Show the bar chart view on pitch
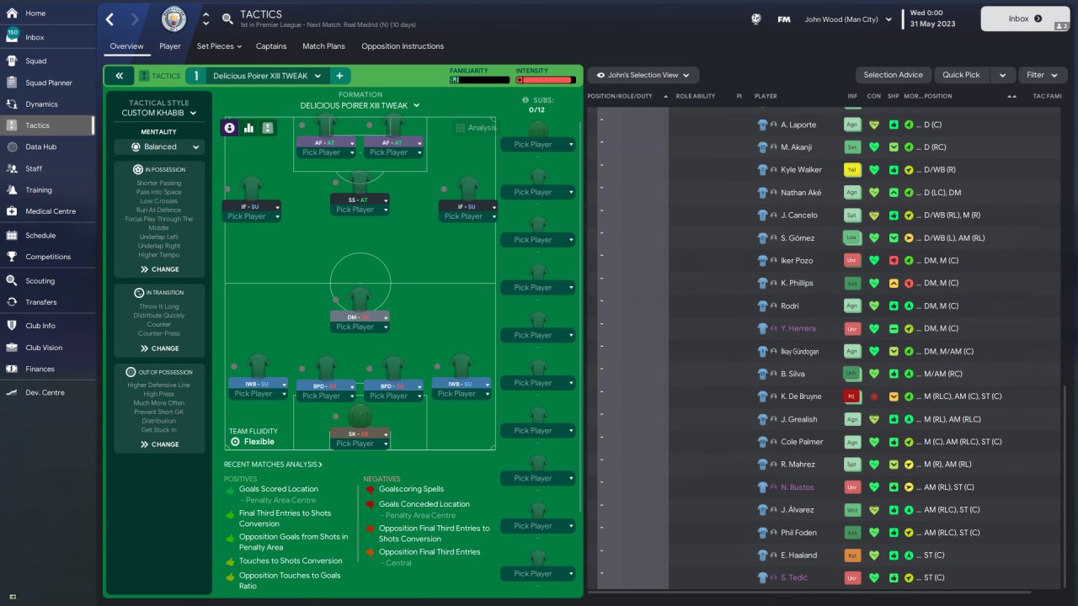 point(248,128)
